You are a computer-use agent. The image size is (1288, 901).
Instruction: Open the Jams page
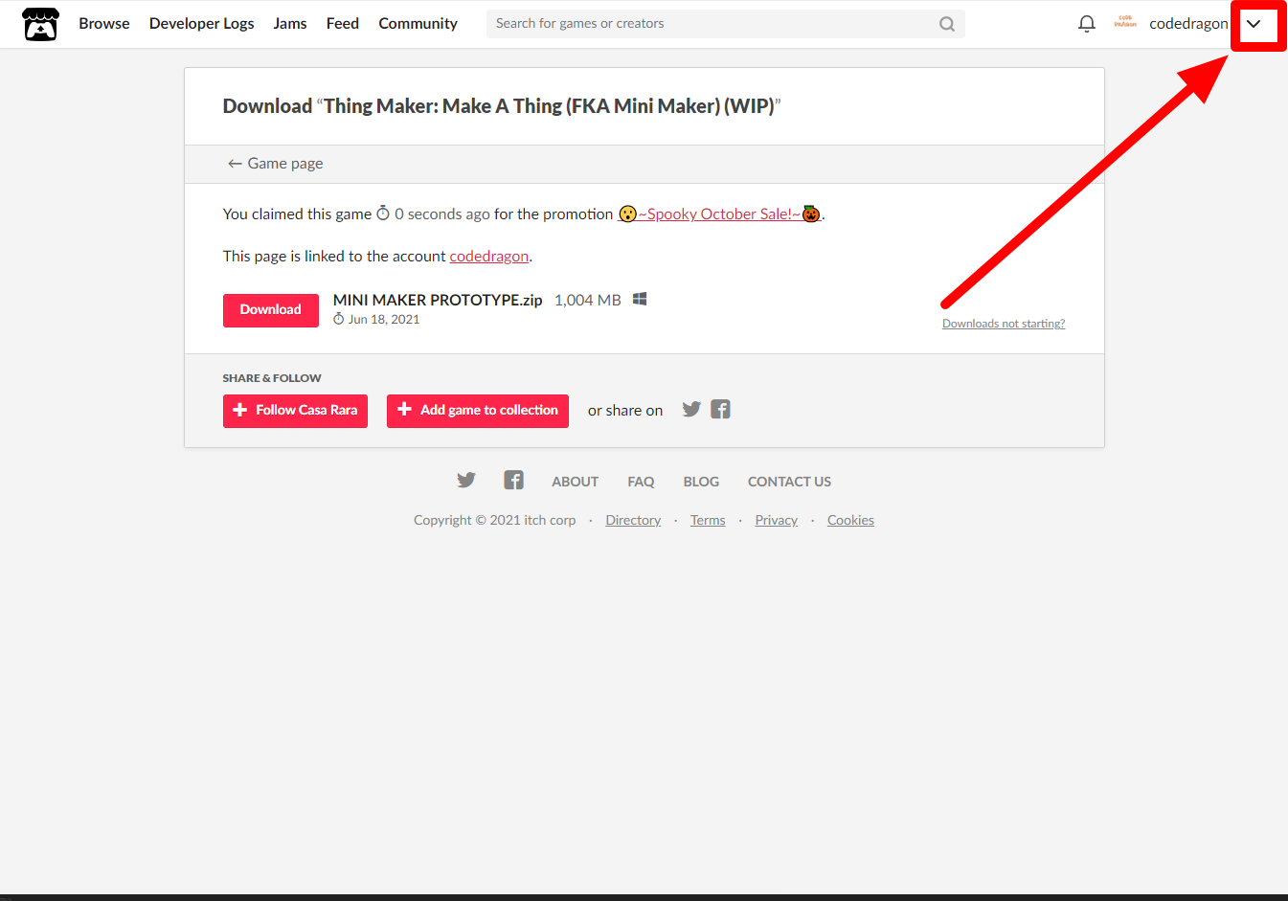point(290,24)
